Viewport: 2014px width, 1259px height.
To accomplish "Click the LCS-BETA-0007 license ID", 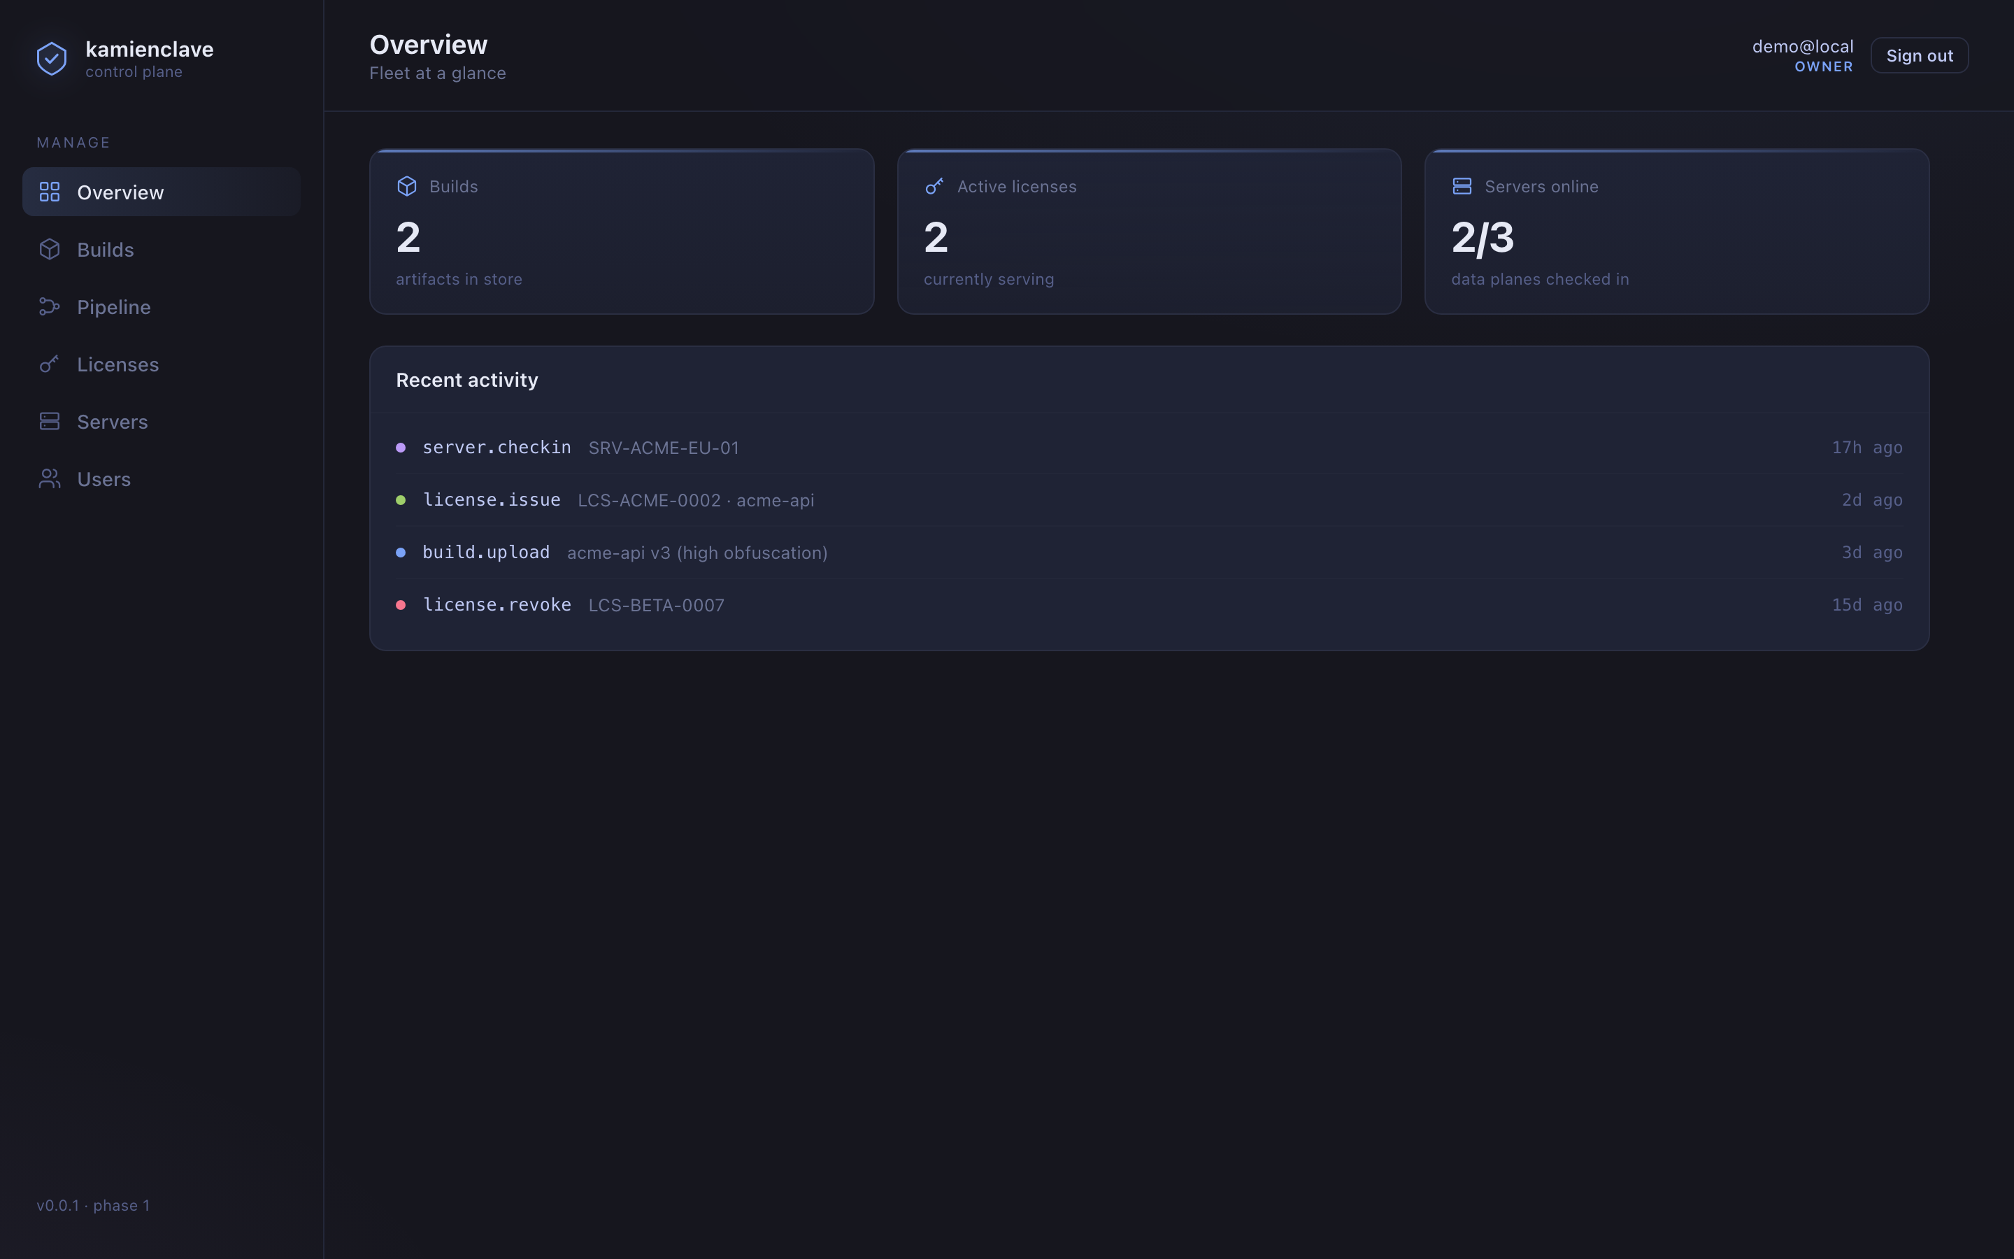I will [657, 605].
